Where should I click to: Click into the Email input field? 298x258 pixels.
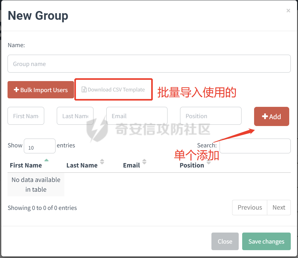(x=137, y=116)
